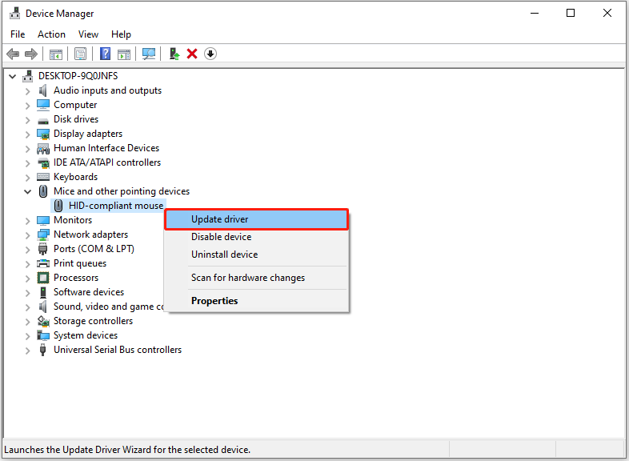Click the Display adapters icon
Viewport: 629px width, 461px height.
tap(43, 134)
